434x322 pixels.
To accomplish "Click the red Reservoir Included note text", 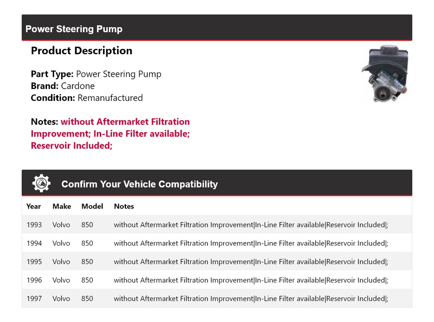I will (x=72, y=145).
